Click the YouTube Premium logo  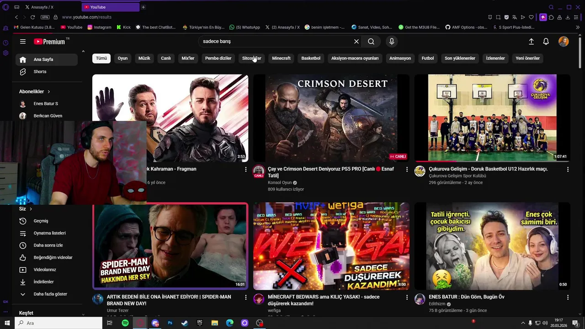[x=49, y=42]
